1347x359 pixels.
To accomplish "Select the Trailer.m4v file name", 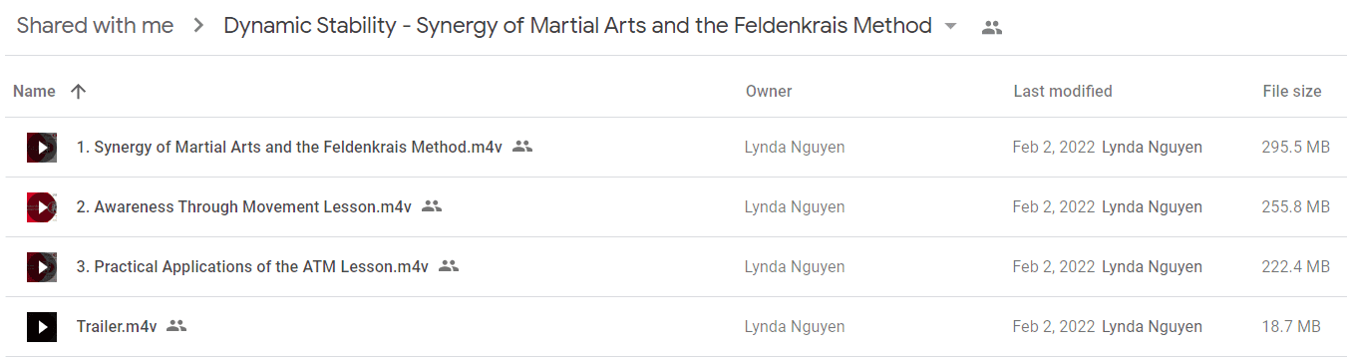I will (117, 327).
